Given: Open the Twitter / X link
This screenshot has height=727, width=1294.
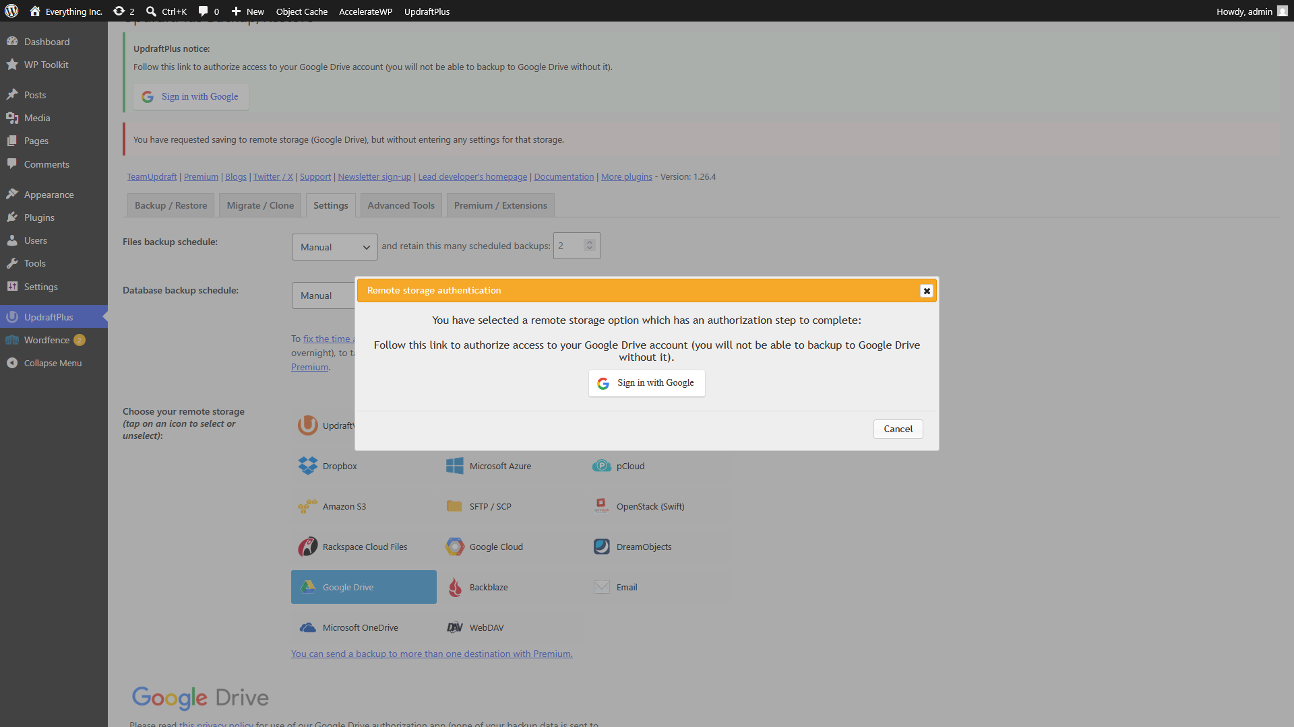Looking at the screenshot, I should (273, 176).
